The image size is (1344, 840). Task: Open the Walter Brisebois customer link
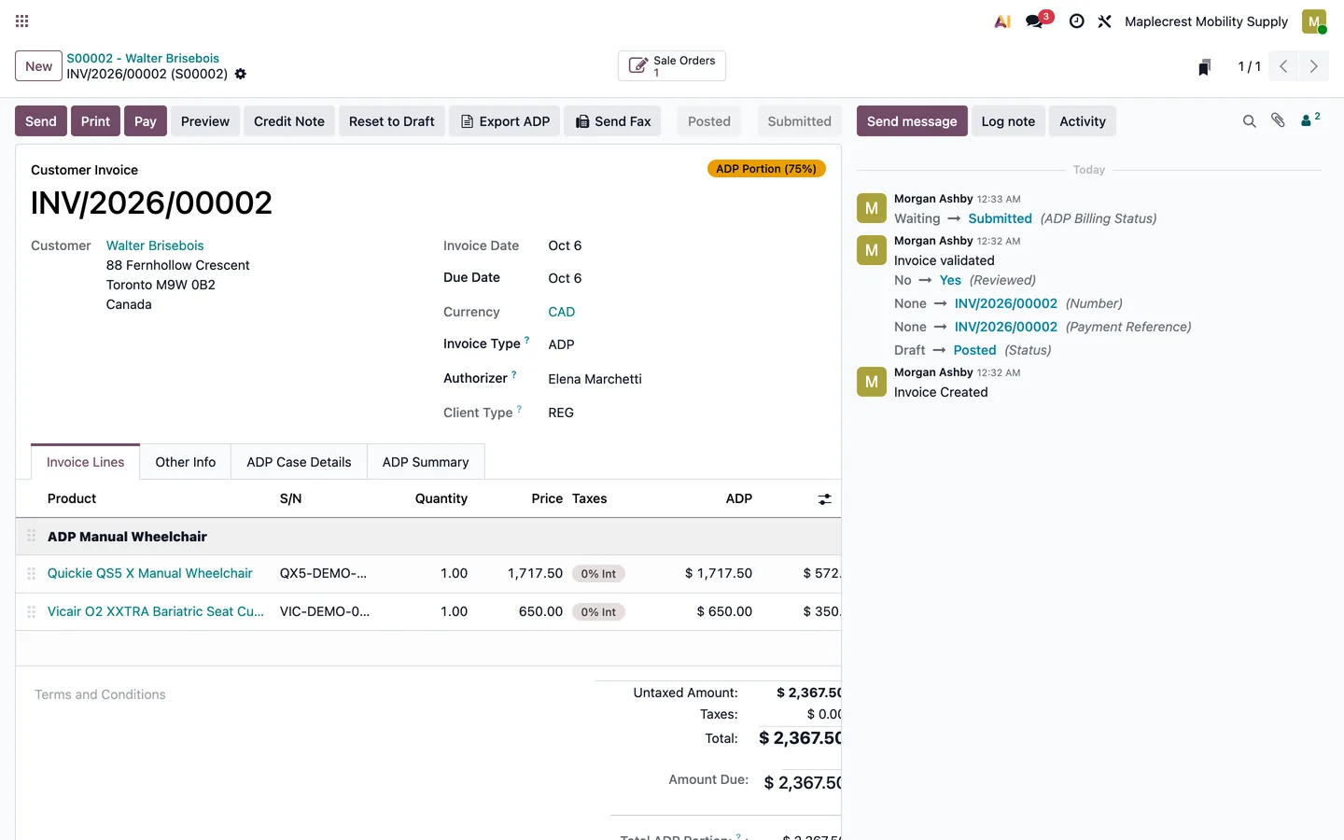click(155, 245)
